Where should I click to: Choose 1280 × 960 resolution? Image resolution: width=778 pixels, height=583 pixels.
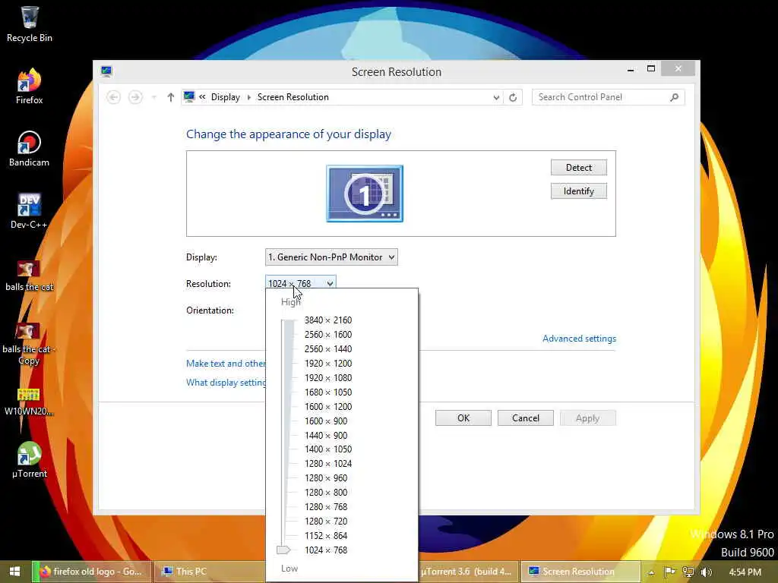point(326,478)
